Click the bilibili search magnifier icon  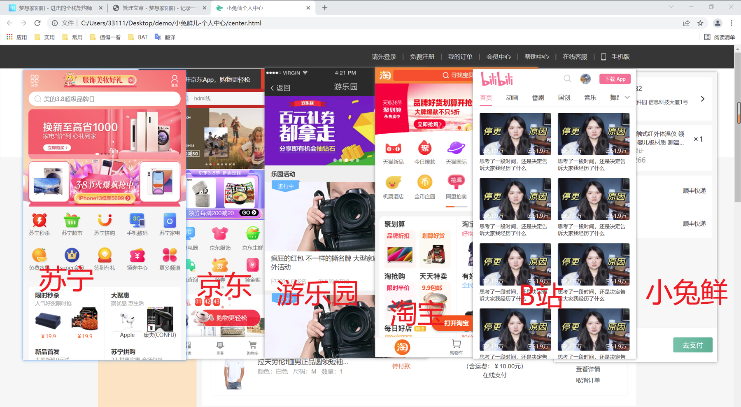[567, 79]
